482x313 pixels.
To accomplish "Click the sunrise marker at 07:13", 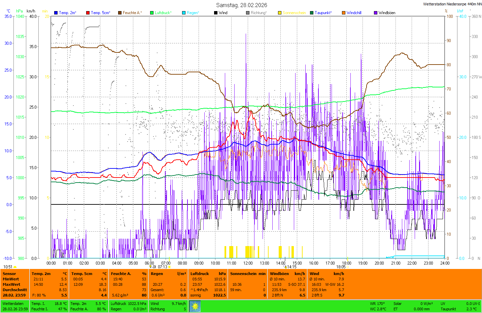I will click(169, 267).
